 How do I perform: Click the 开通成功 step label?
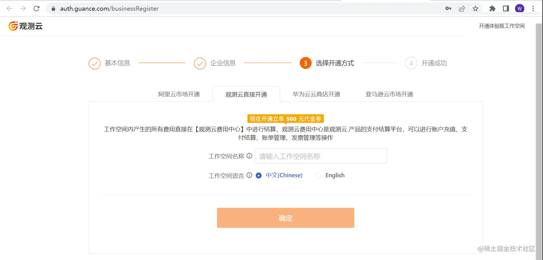434,63
